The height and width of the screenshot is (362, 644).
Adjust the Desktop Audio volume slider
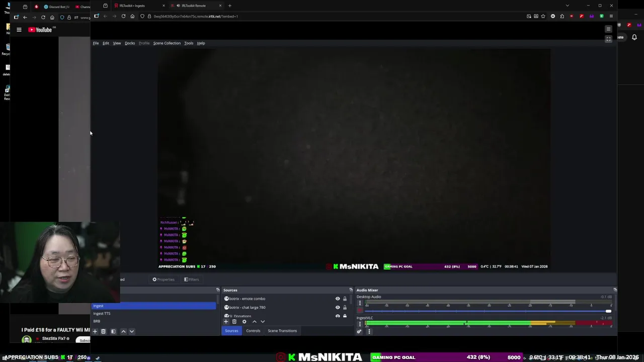pyautogui.click(x=487, y=311)
